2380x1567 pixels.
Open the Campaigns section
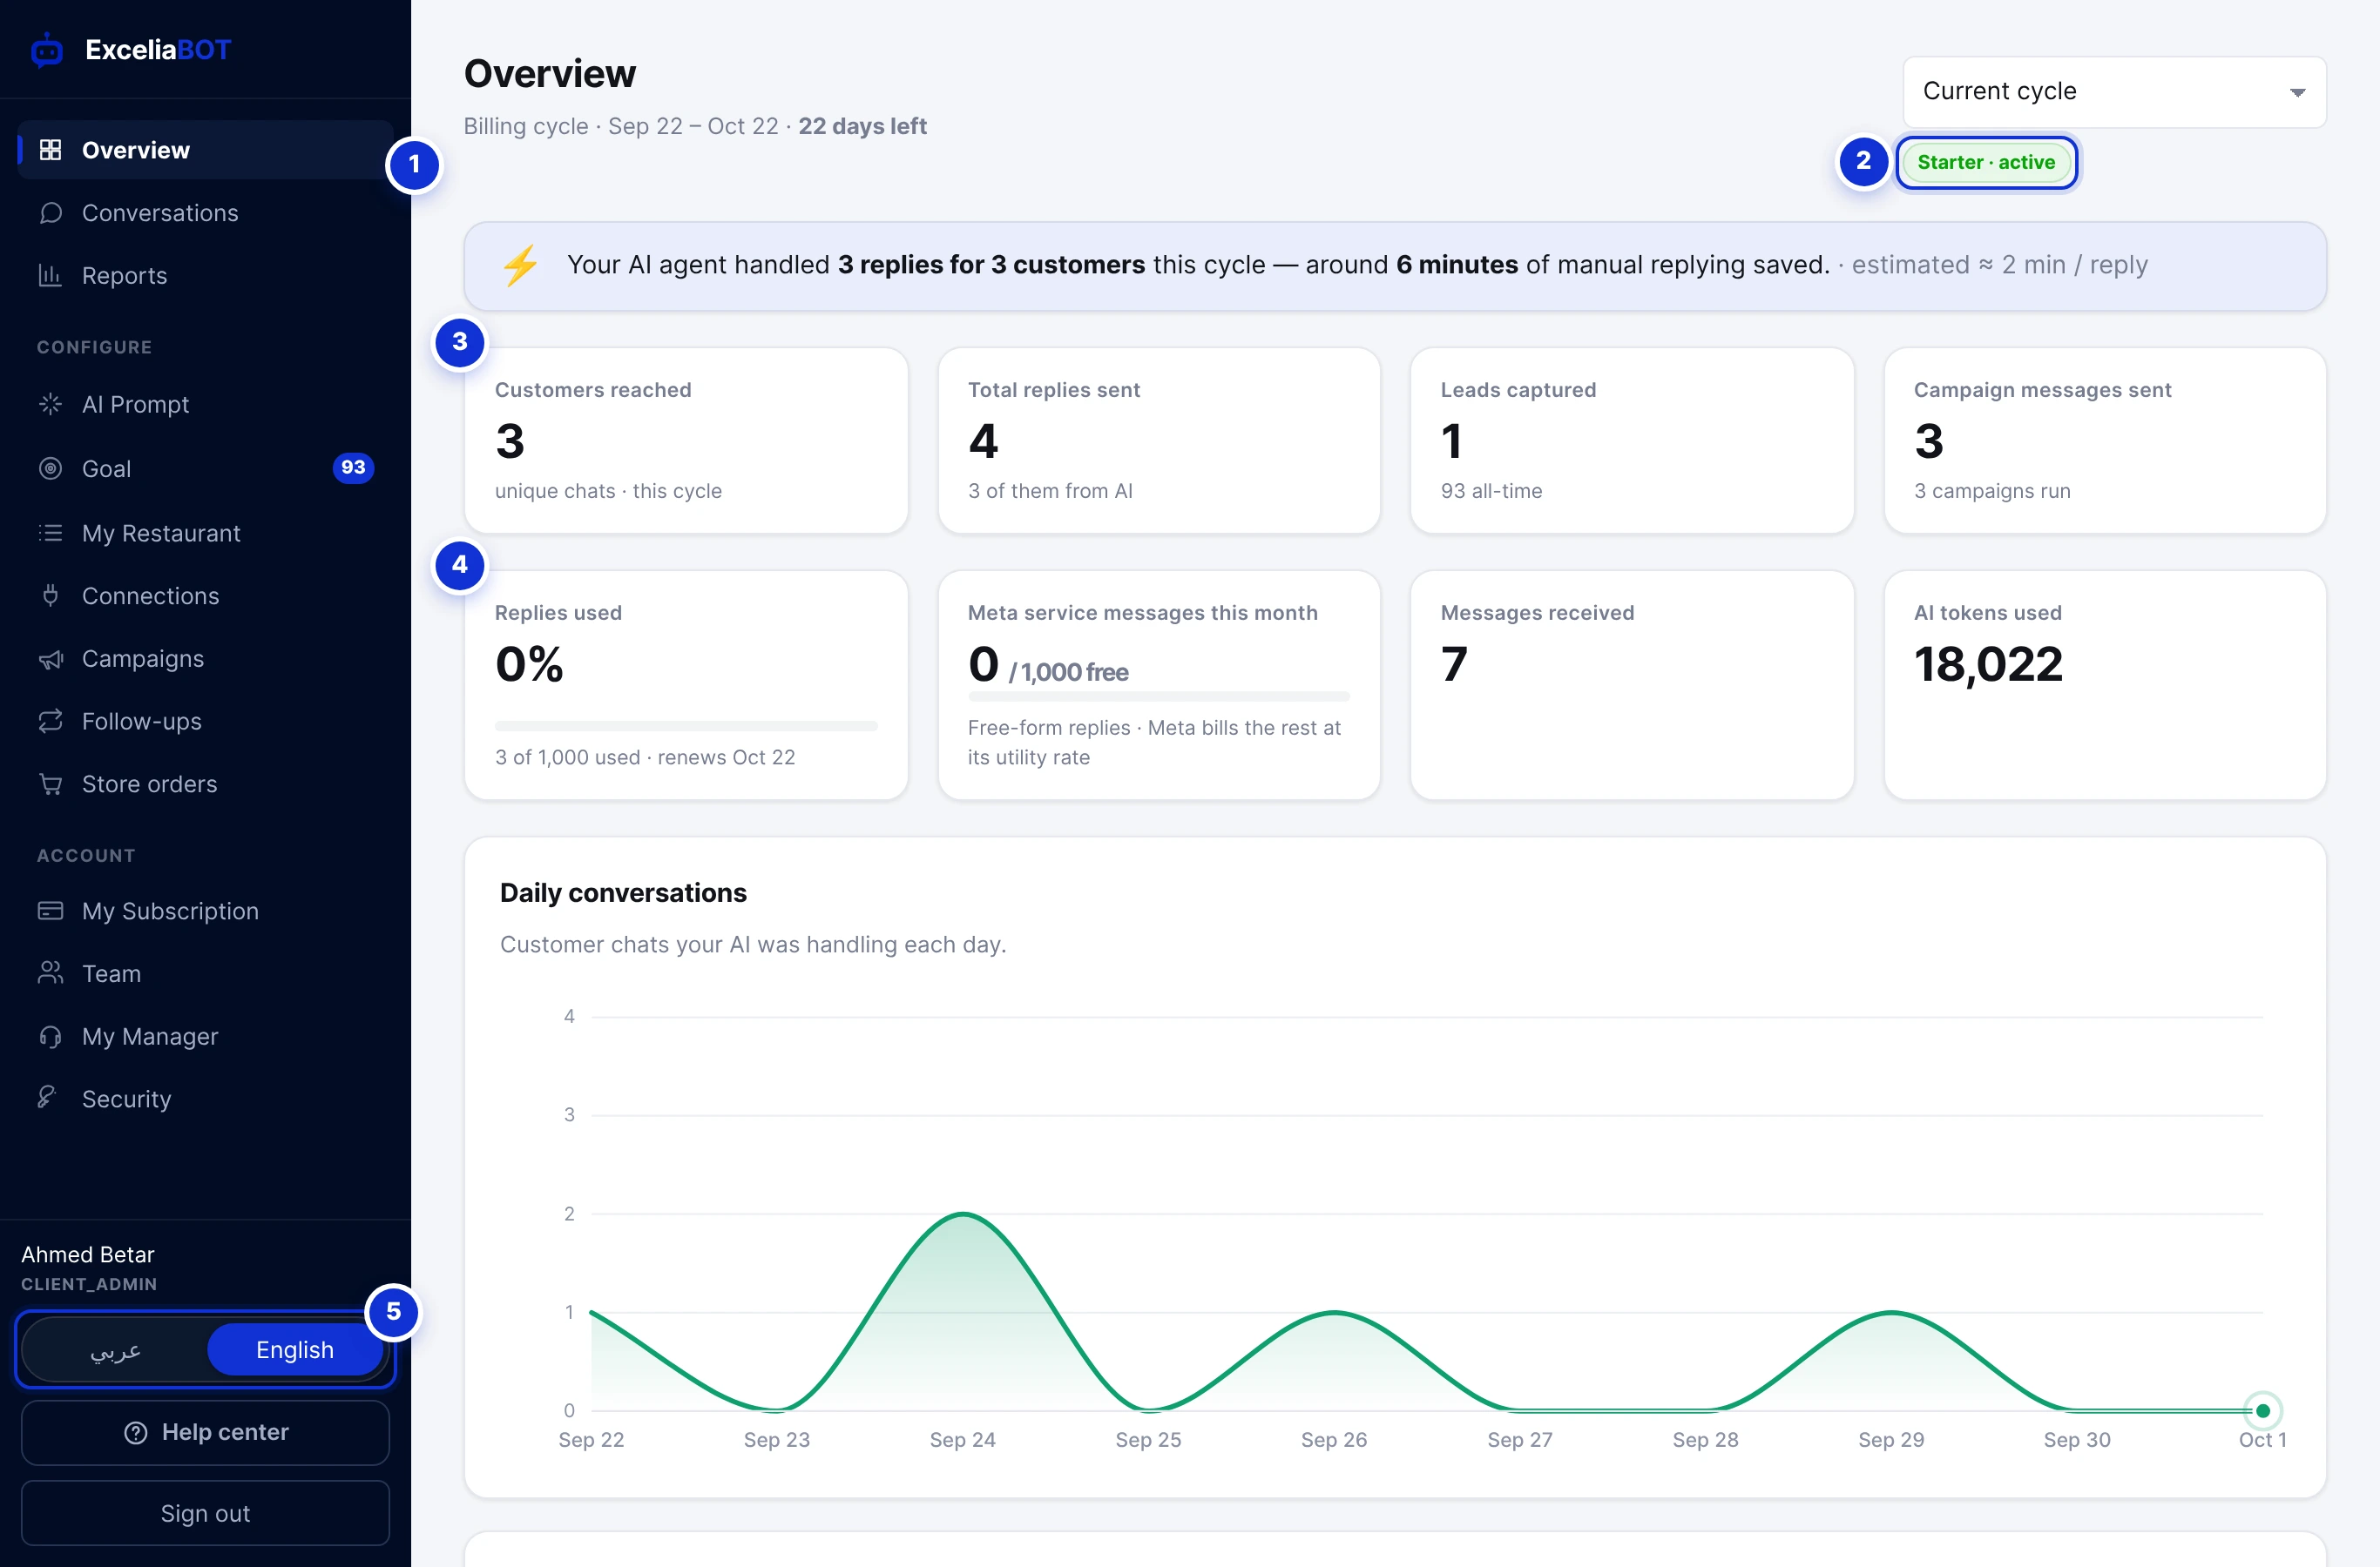205,659
